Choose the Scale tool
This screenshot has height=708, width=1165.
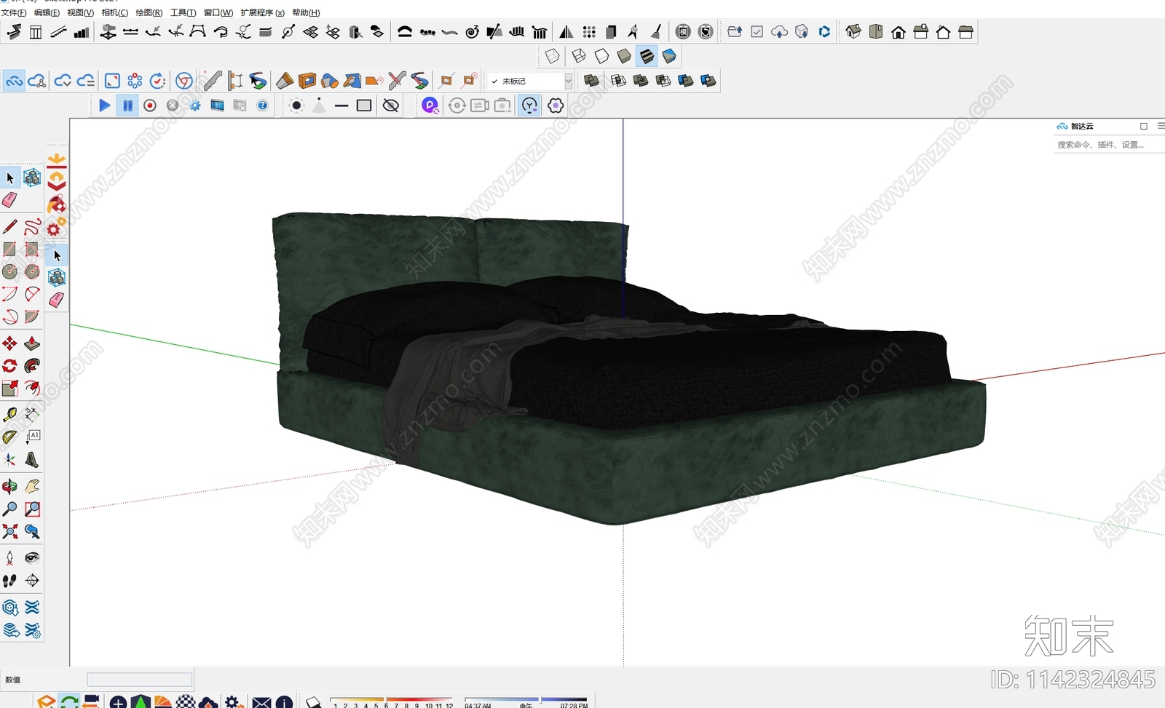9,389
